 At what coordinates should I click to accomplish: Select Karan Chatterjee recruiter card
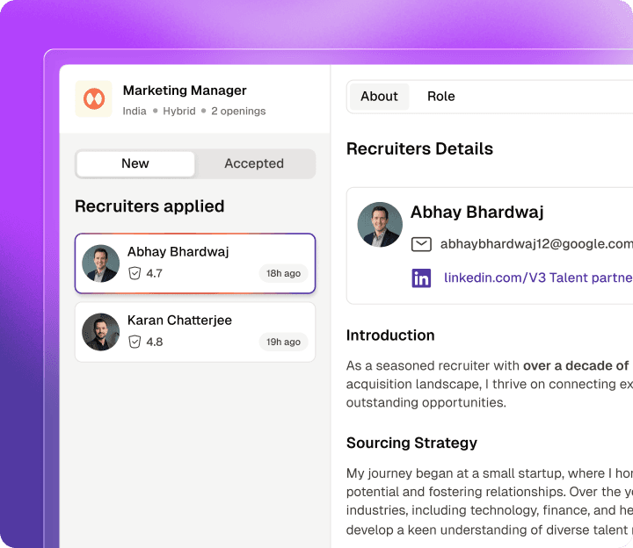coord(195,332)
